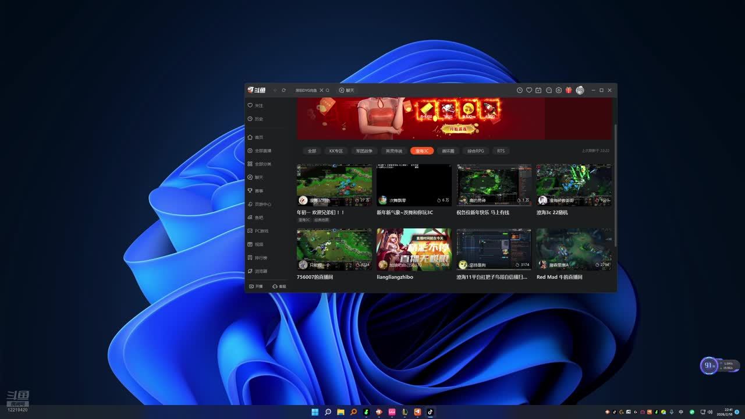Open the red gift box icon
The image size is (745, 419).
(569, 90)
